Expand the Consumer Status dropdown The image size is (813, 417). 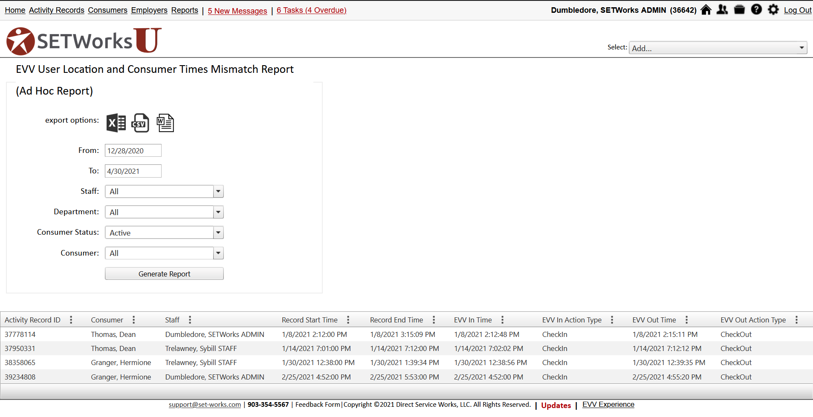218,233
